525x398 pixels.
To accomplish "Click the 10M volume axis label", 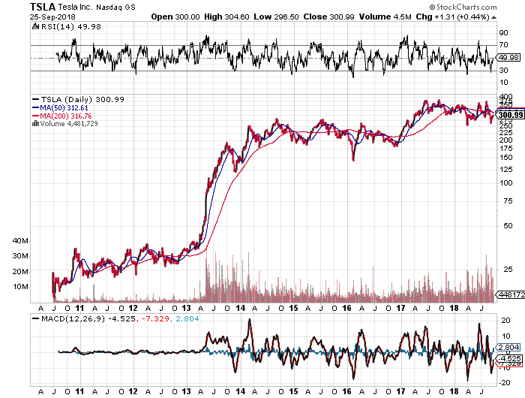I will pos(20,287).
